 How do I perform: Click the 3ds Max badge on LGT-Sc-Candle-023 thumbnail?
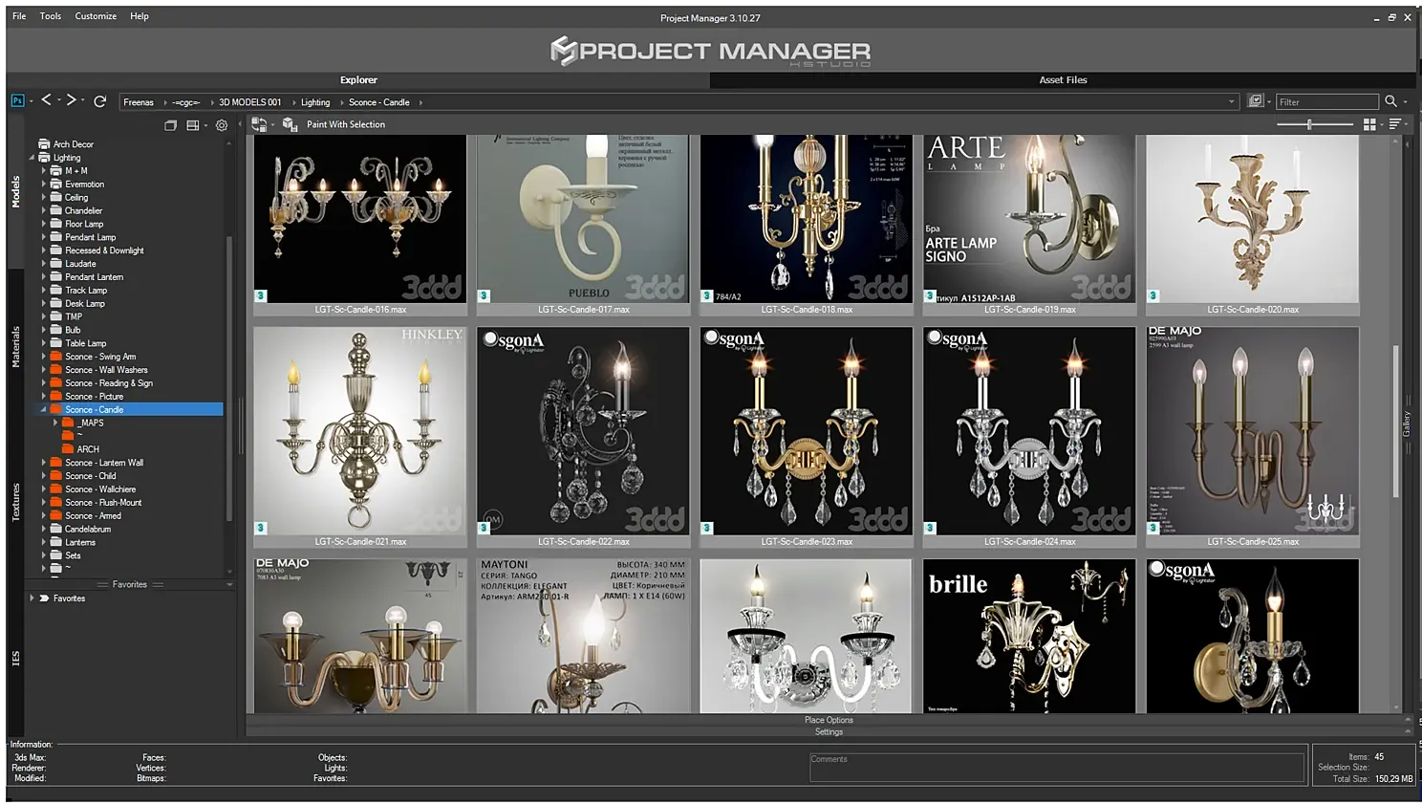tap(706, 528)
